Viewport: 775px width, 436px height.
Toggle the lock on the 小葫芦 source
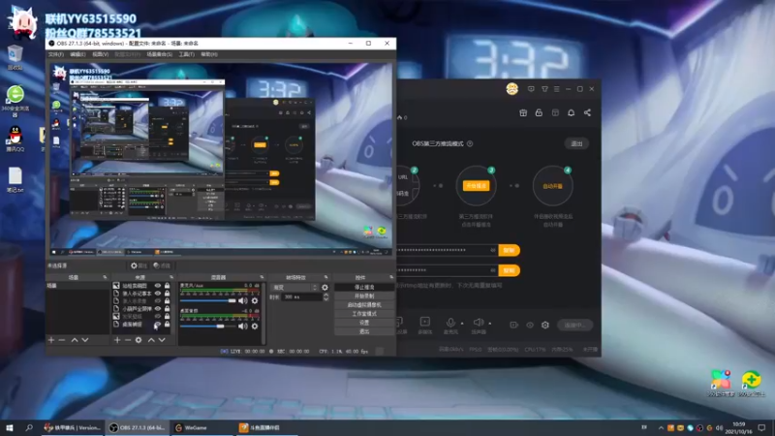pyautogui.click(x=167, y=309)
